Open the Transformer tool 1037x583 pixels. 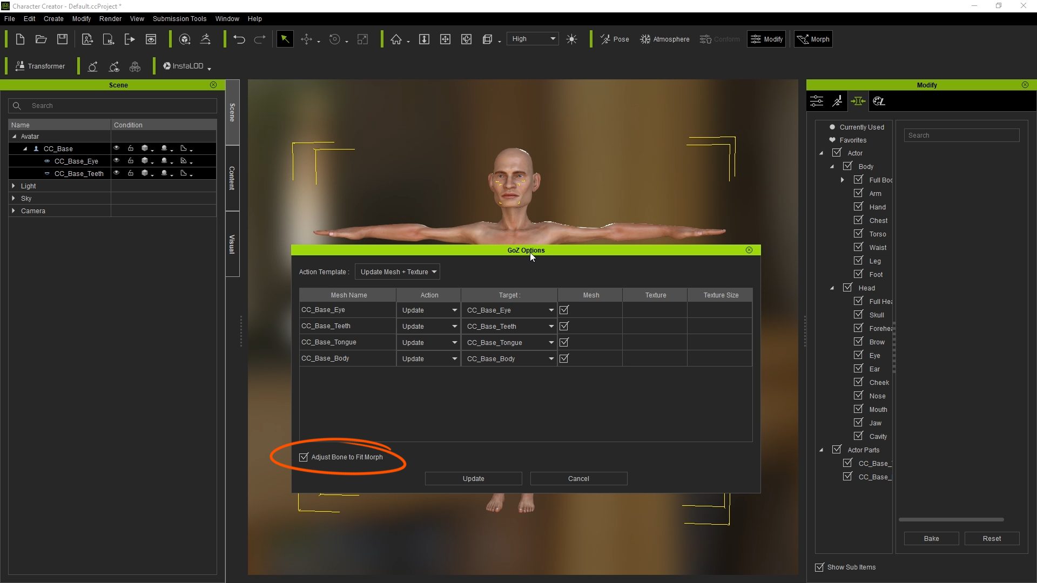pos(40,66)
